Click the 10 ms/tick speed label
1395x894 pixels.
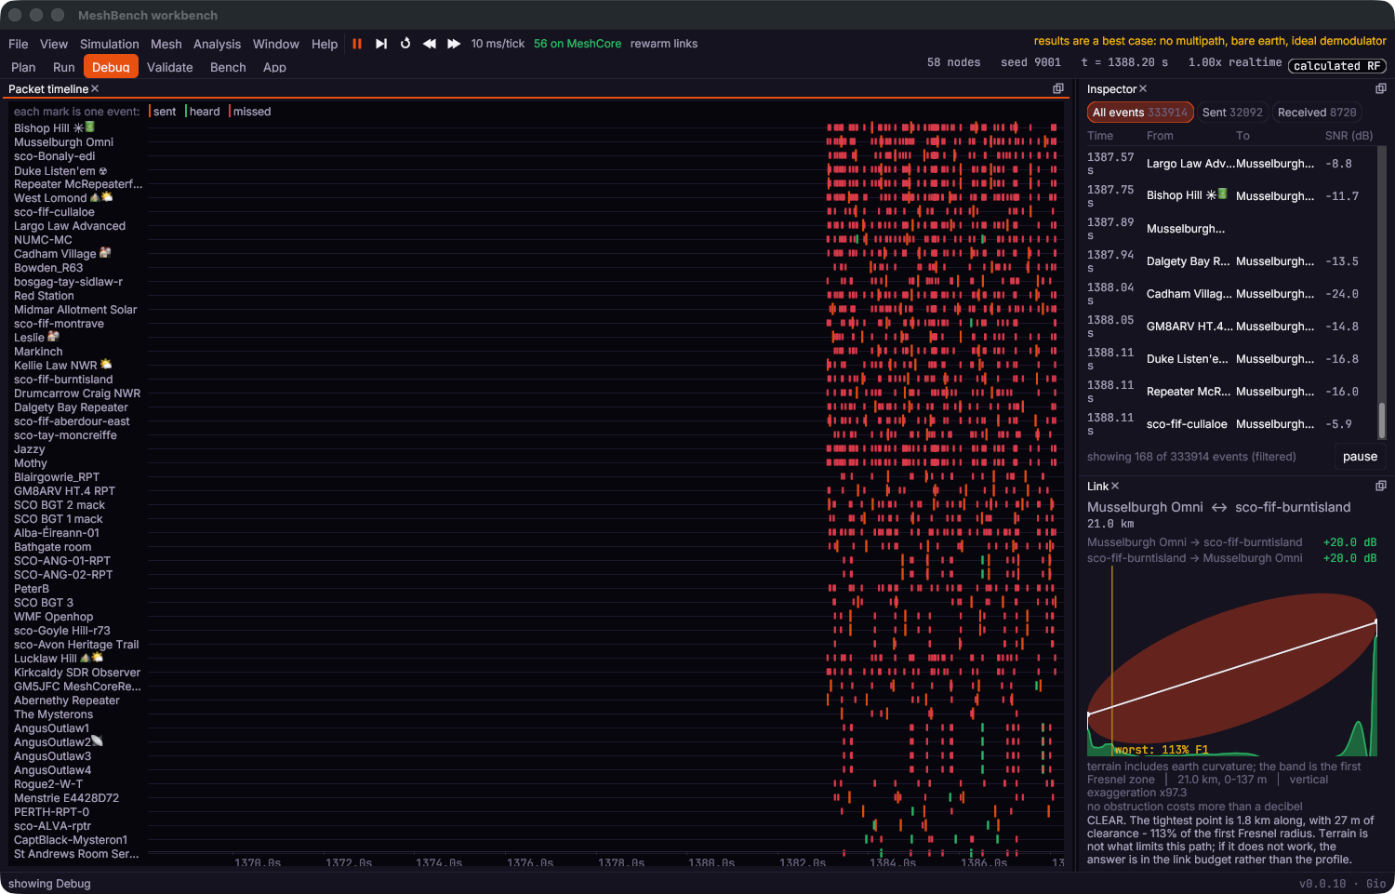click(498, 44)
